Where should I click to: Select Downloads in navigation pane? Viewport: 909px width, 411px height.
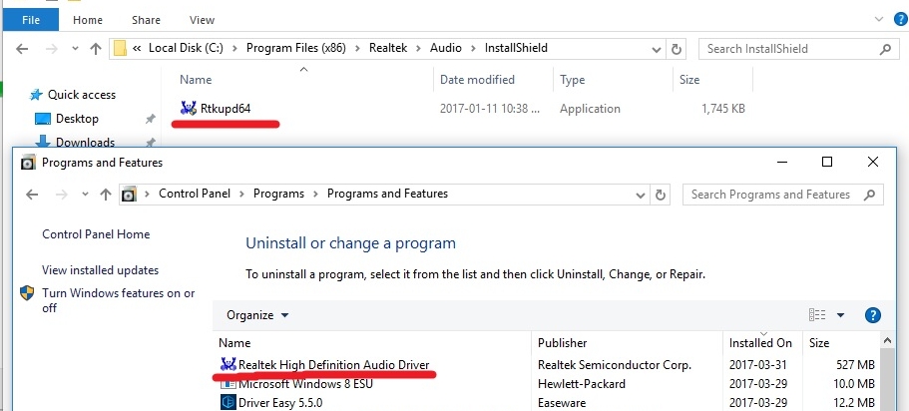tap(85, 142)
